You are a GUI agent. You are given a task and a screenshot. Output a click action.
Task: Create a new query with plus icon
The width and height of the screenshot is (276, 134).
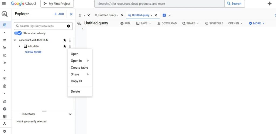click(164, 15)
